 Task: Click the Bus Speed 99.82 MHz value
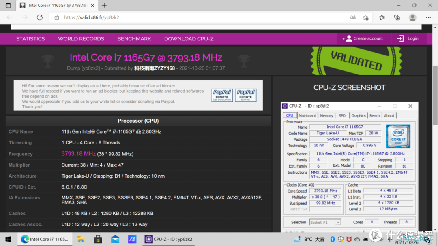(x=325, y=203)
